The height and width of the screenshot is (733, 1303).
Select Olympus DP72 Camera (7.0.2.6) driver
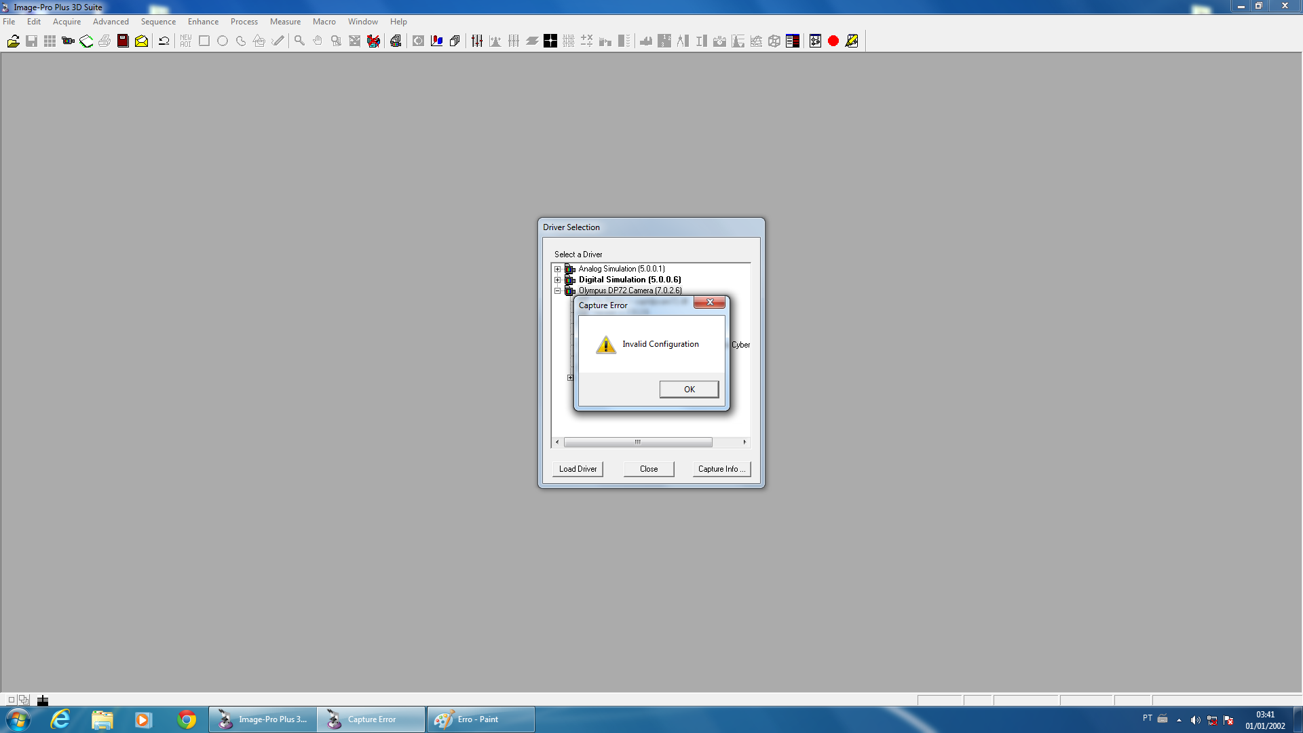click(630, 290)
